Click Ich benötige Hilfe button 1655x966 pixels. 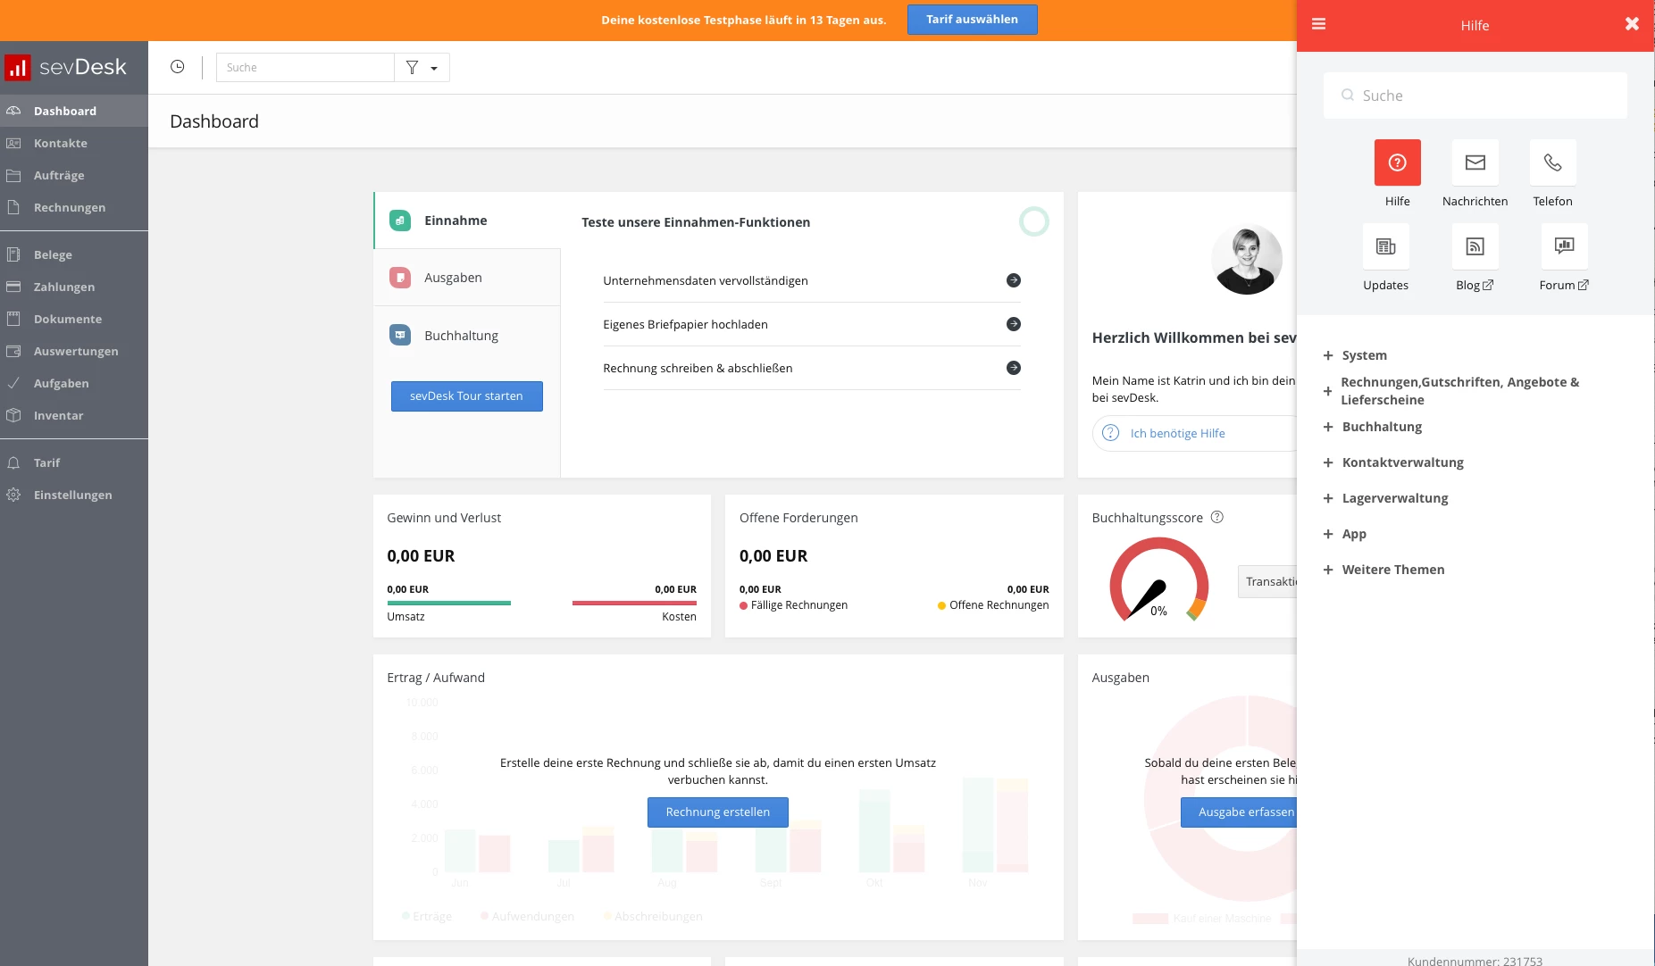(x=1194, y=433)
